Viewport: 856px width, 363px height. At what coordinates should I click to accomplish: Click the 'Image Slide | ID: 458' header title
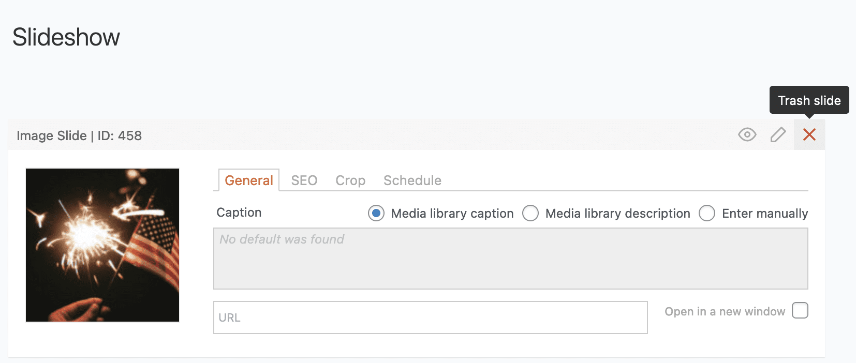pos(79,135)
